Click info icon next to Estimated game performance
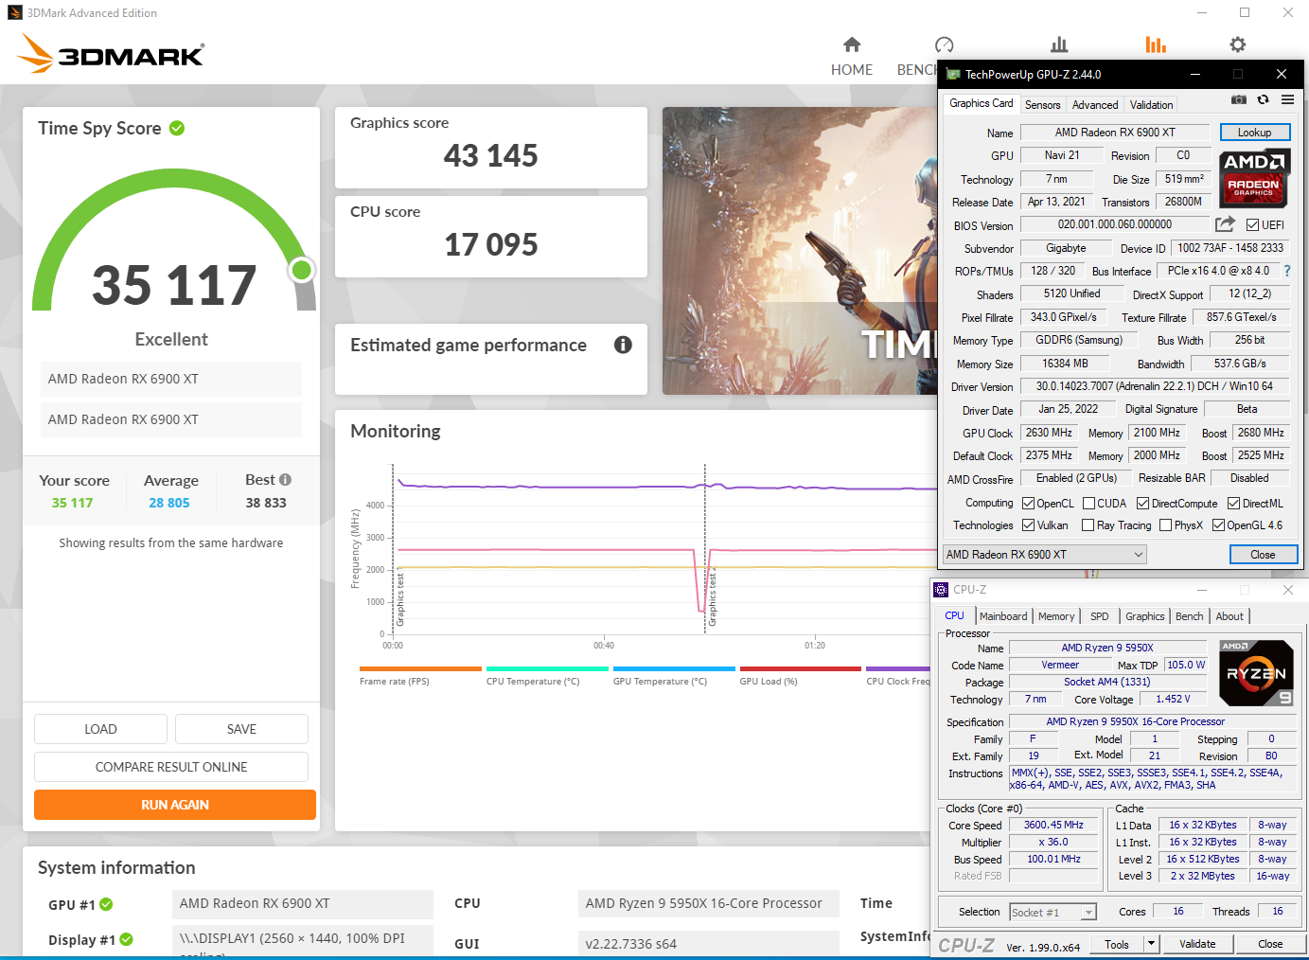Image resolution: width=1309 pixels, height=960 pixels. [623, 345]
